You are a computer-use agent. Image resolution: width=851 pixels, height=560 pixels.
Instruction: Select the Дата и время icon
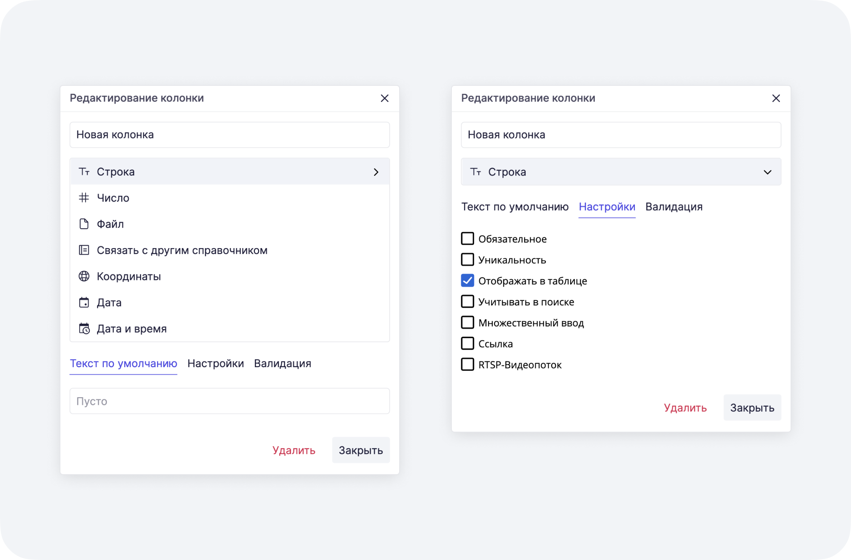click(84, 328)
